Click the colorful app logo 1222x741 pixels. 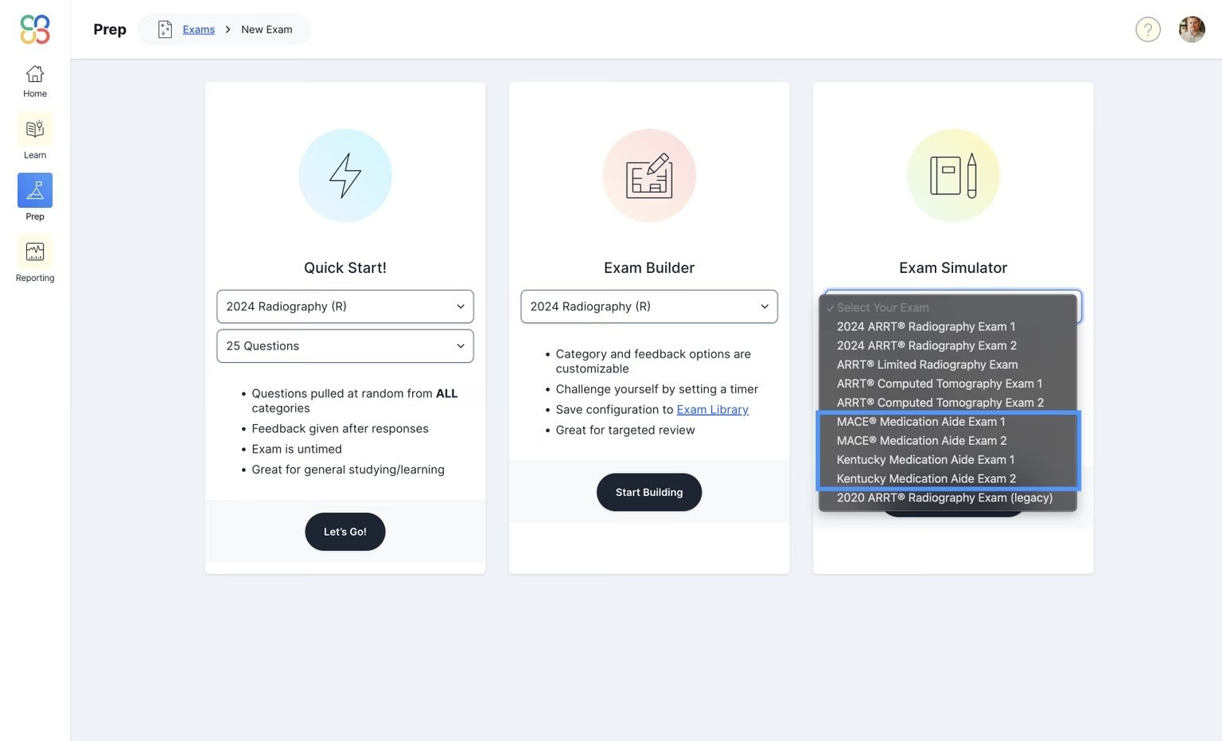pyautogui.click(x=34, y=29)
